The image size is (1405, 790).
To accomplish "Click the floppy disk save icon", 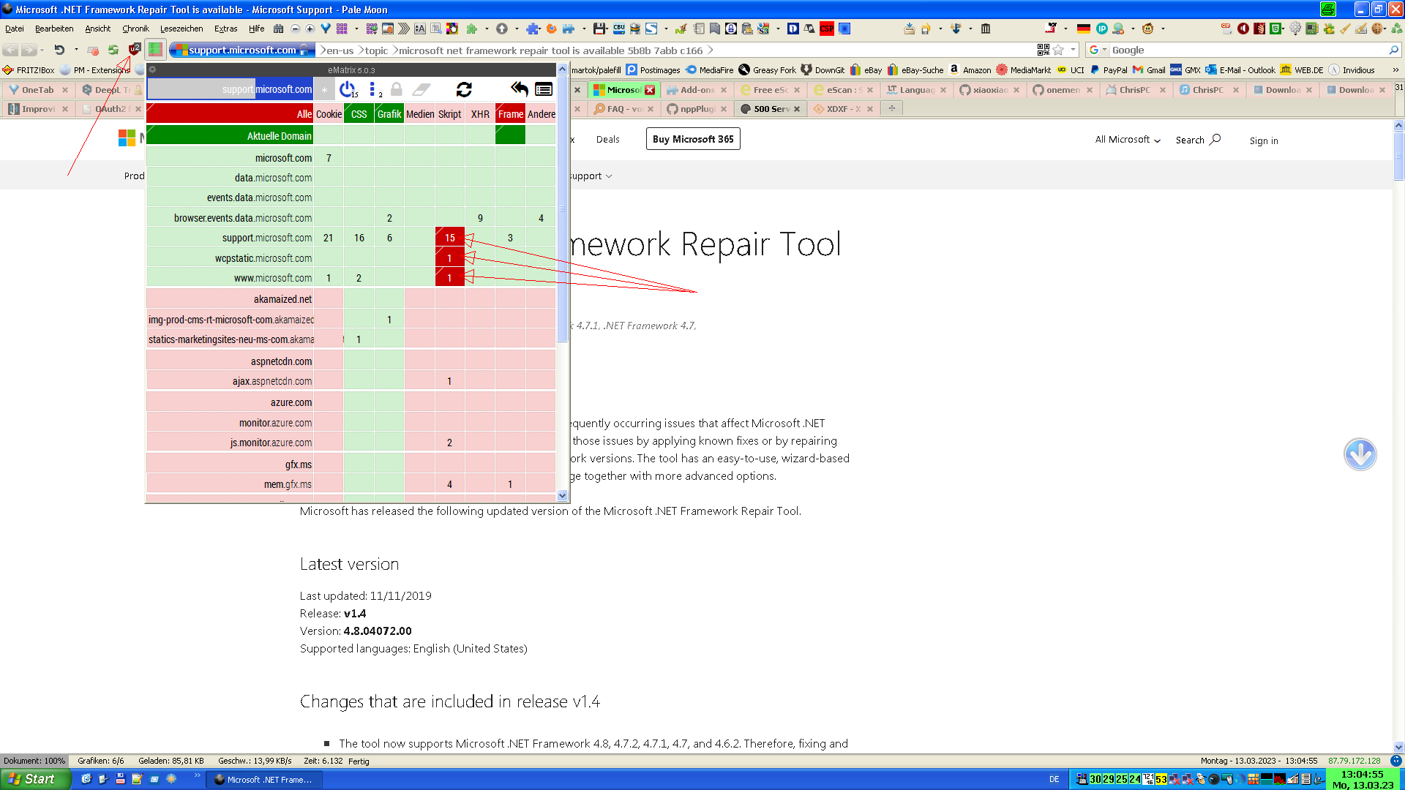I will coord(600,29).
